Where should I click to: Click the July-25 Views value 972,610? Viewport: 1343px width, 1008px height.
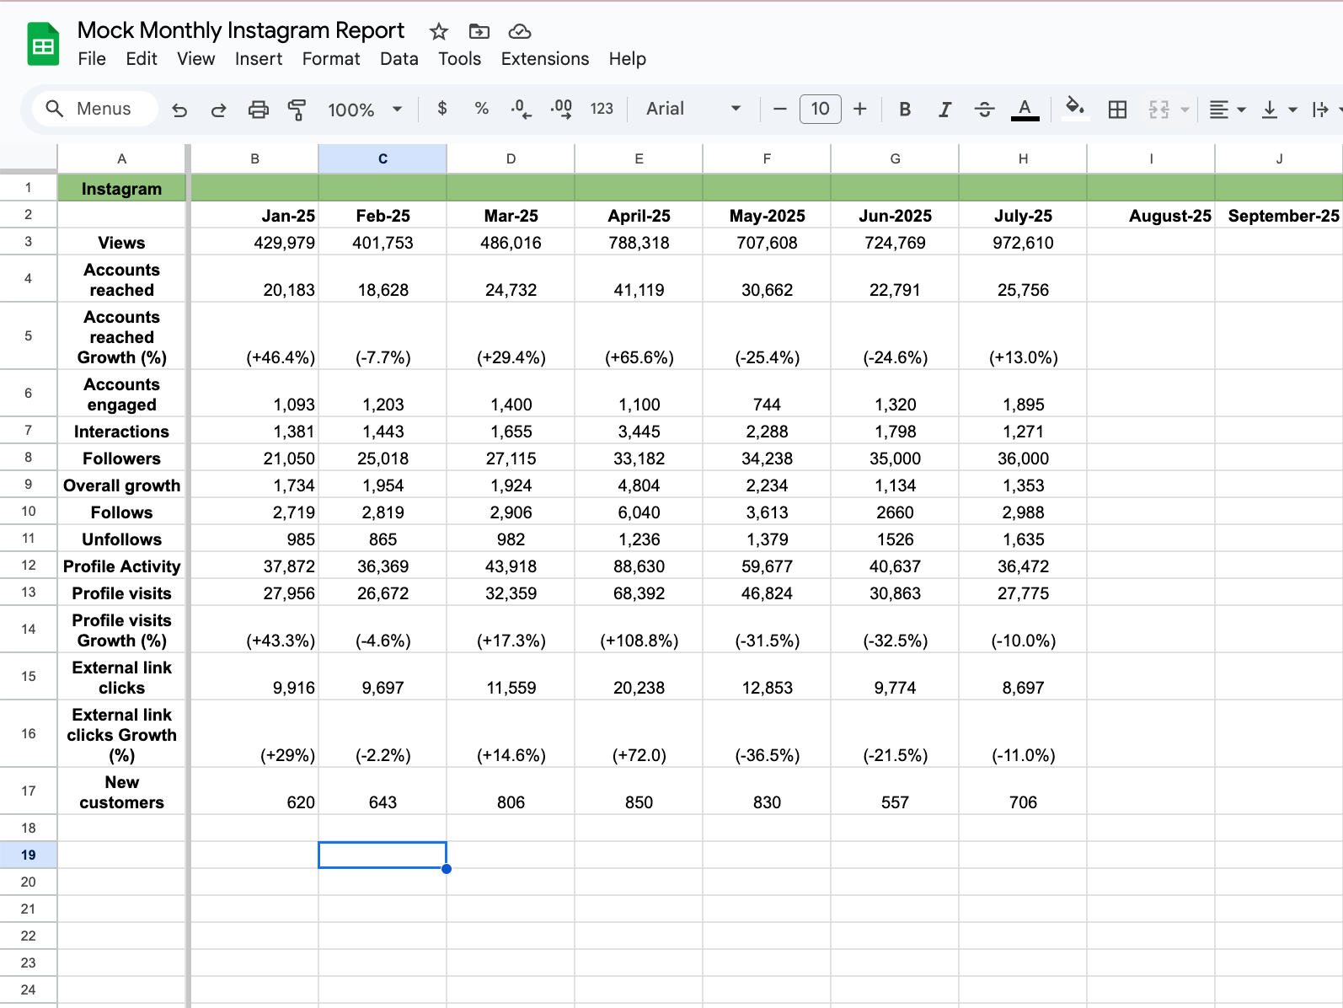(1023, 243)
